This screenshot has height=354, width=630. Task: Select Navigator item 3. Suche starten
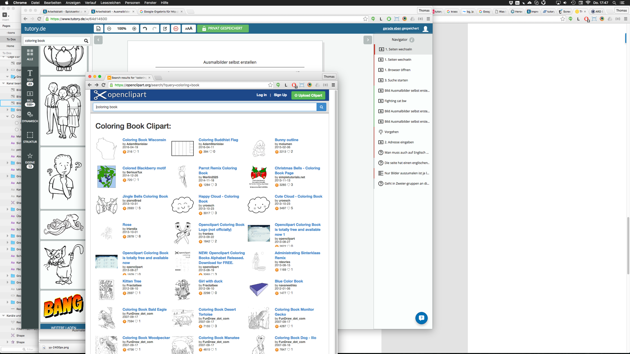click(x=404, y=80)
